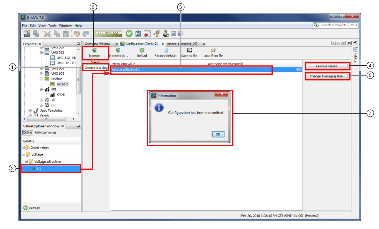
Task: Toggle the Online button in ValueExplorer
Action: click(x=27, y=132)
